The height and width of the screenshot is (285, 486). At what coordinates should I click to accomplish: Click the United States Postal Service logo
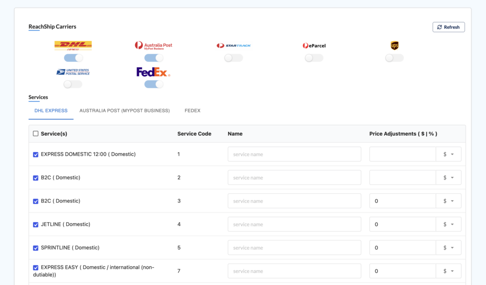(73, 72)
